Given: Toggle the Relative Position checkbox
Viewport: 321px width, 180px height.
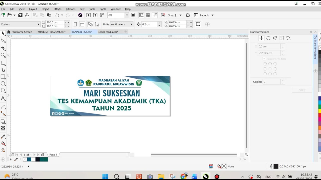Looking at the screenshot, I should click(x=264, y=59).
